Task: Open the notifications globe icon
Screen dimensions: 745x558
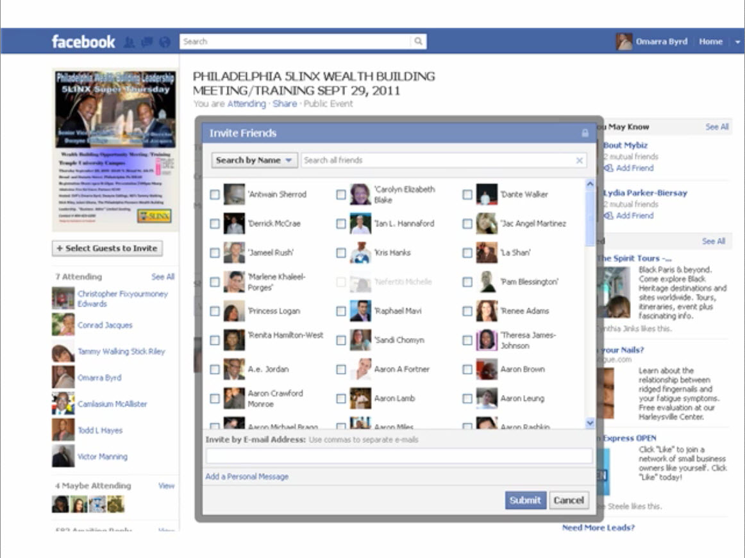Action: tap(165, 42)
